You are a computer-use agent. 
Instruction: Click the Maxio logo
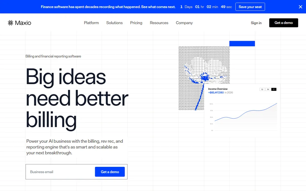[x=19, y=23]
